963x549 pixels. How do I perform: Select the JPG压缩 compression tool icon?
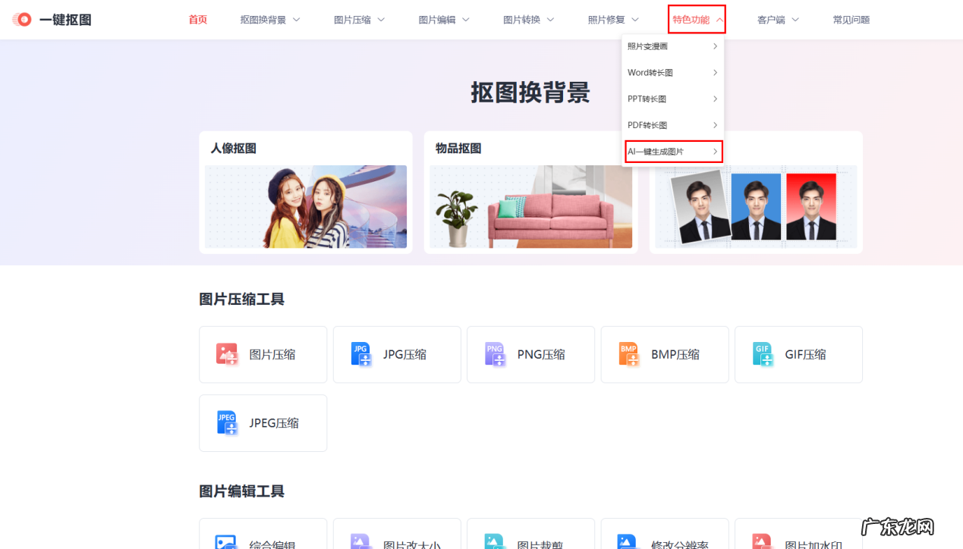[360, 354]
